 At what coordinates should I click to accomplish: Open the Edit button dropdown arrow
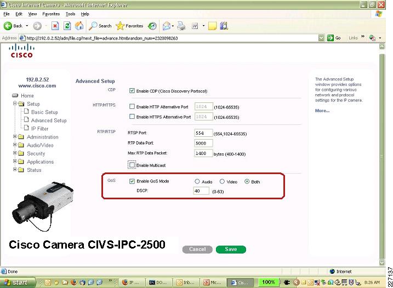203,26
